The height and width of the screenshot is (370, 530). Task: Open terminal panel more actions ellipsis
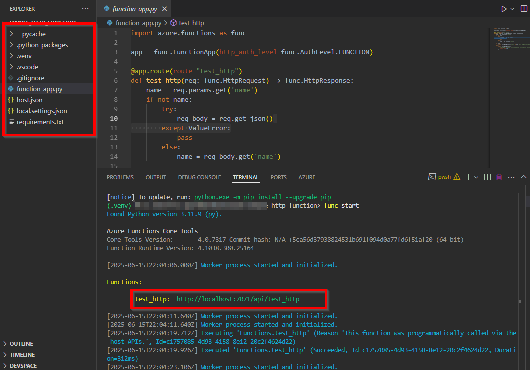(511, 177)
